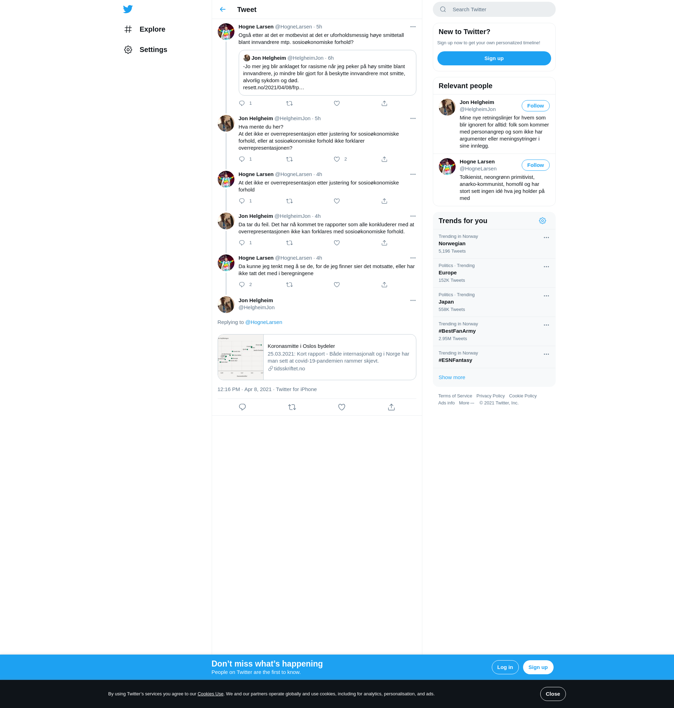
Task: Like Hogne Larsen's 'At det ikke er' tweet
Action: pyautogui.click(x=337, y=201)
